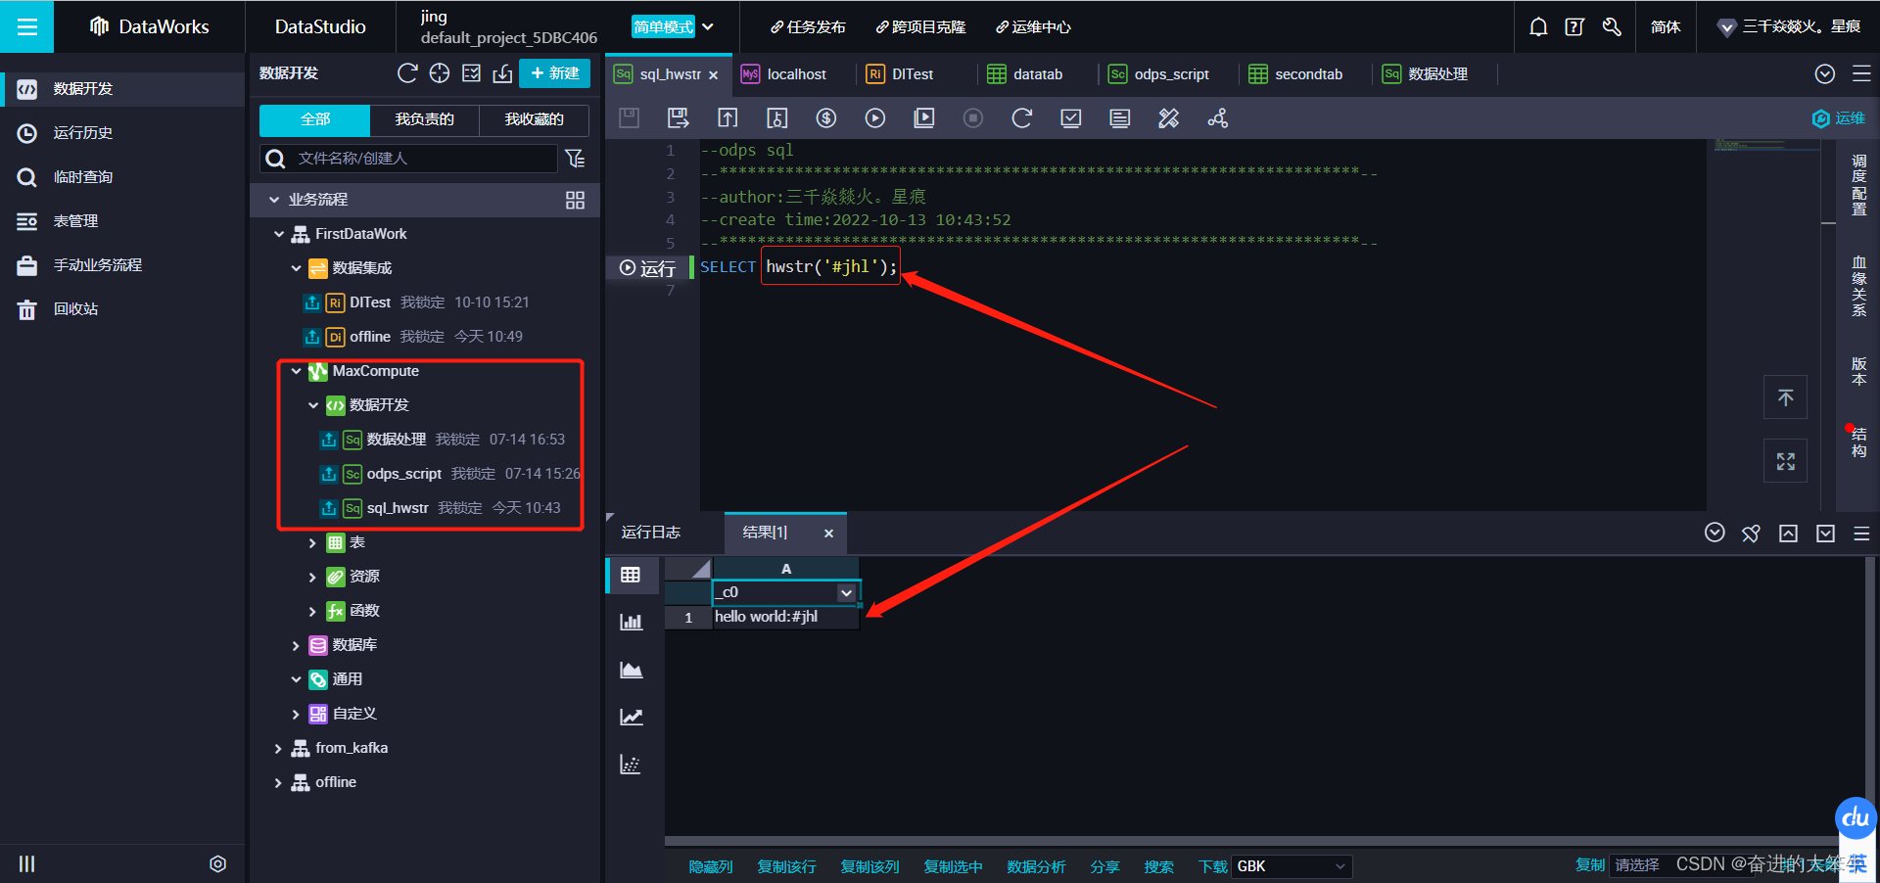
Task: Switch result view to bar chart icon
Action: 631,622
